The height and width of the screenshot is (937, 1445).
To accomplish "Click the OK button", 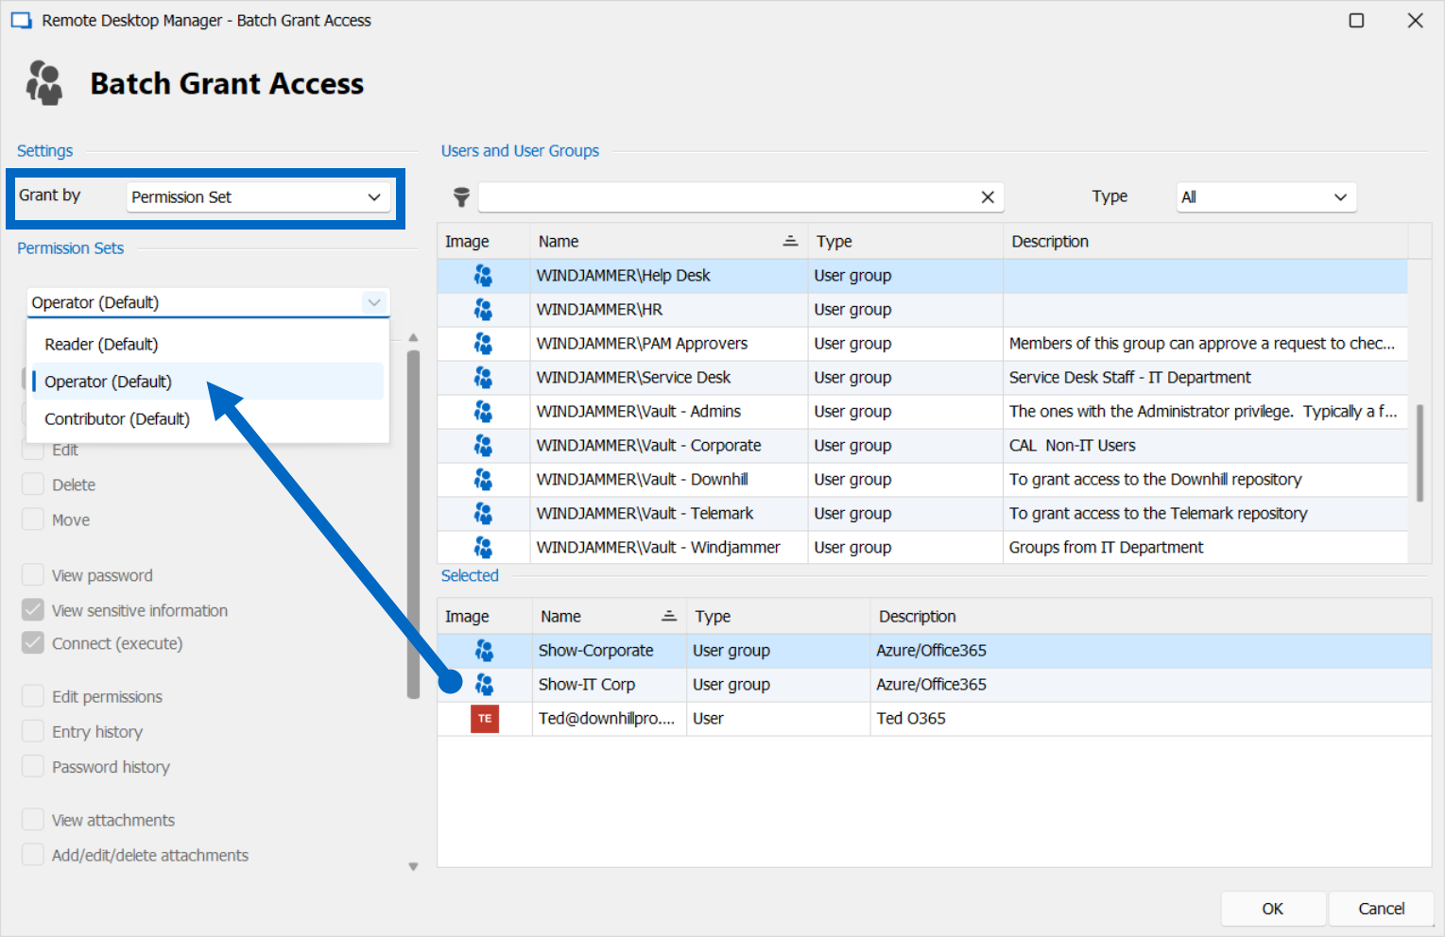I will pos(1272,908).
